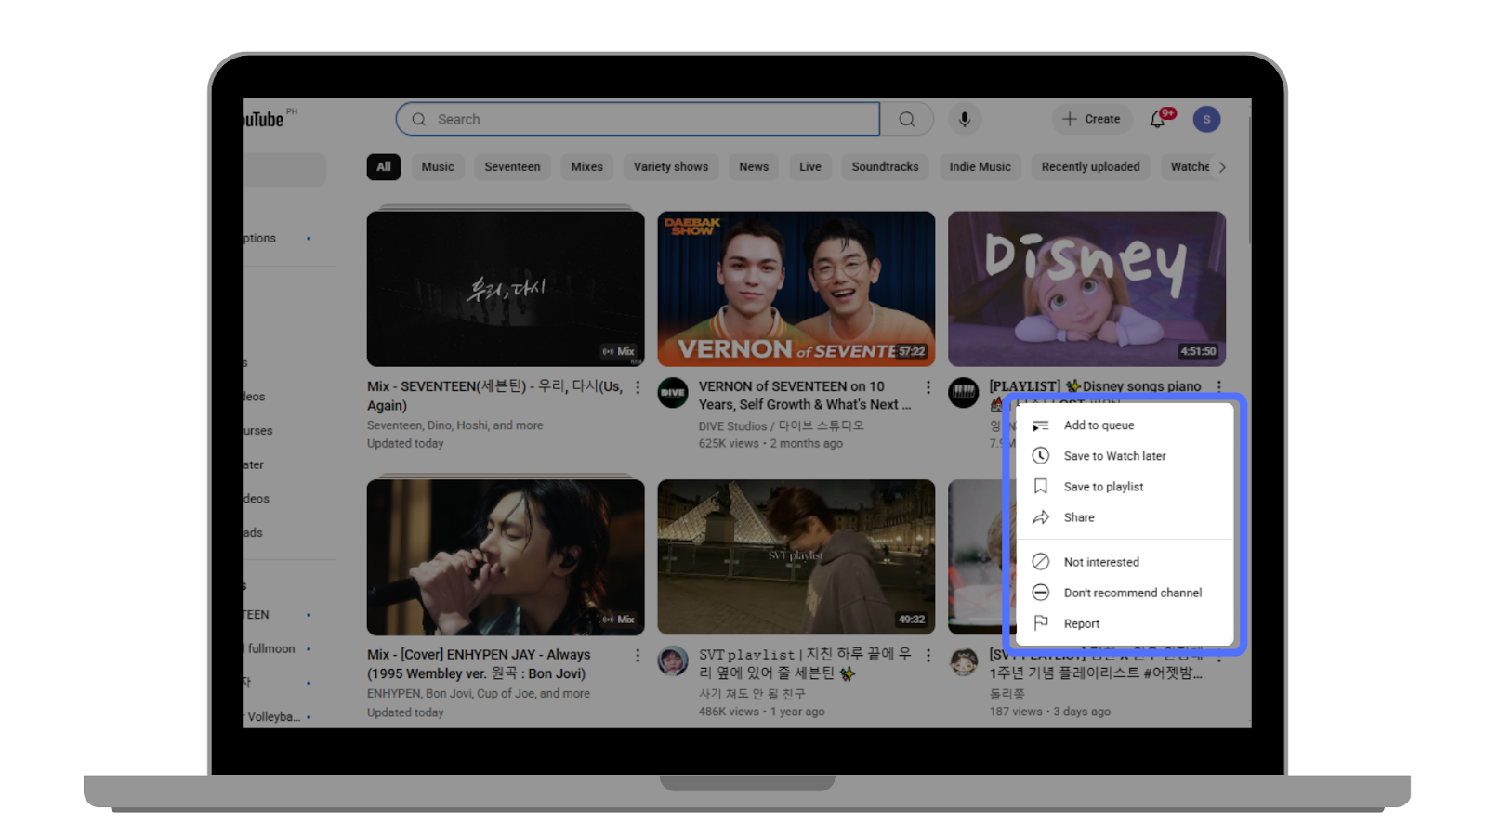Click the search magnifier button
The height and width of the screenshot is (836, 1487).
[907, 119]
